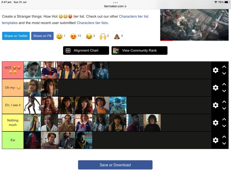Select boy with yellow cap in Eh tier
The height and width of the screenshot is (173, 231).
point(101,105)
